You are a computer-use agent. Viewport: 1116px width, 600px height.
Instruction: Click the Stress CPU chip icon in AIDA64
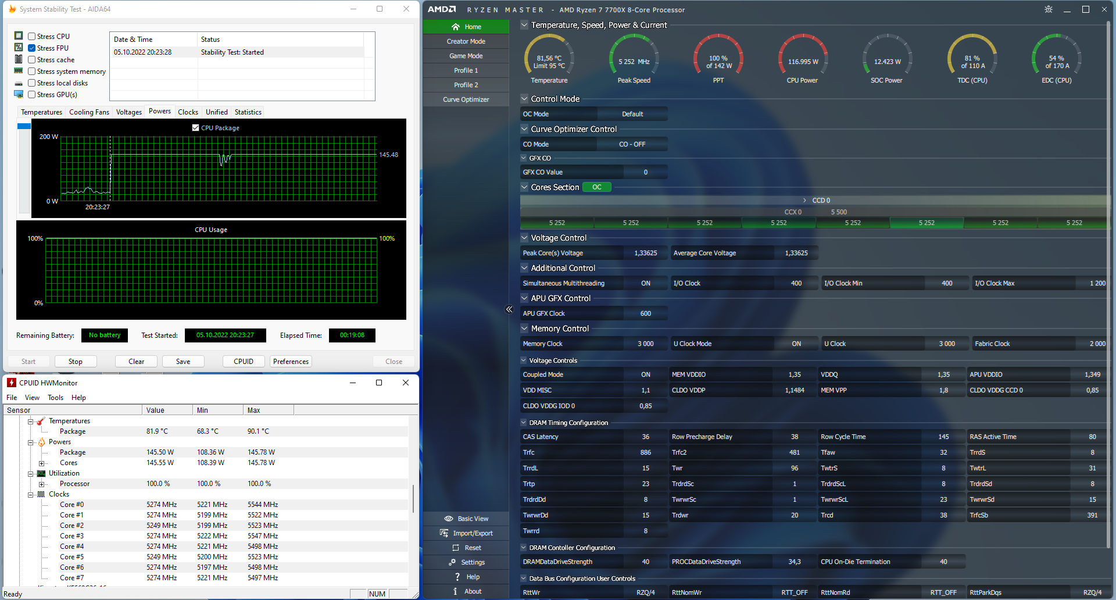[x=19, y=36]
